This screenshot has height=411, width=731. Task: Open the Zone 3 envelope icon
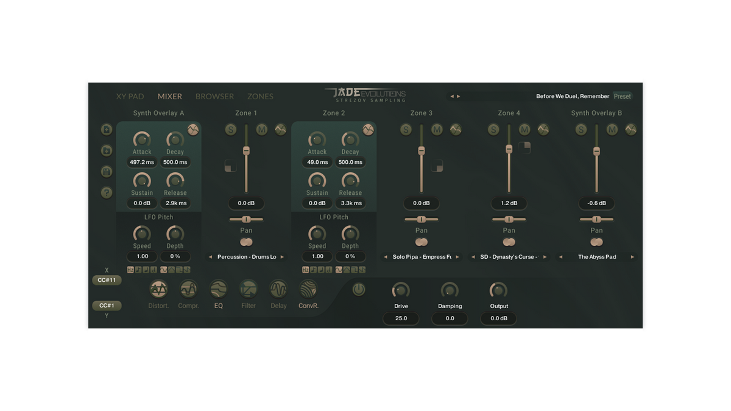pos(456,129)
